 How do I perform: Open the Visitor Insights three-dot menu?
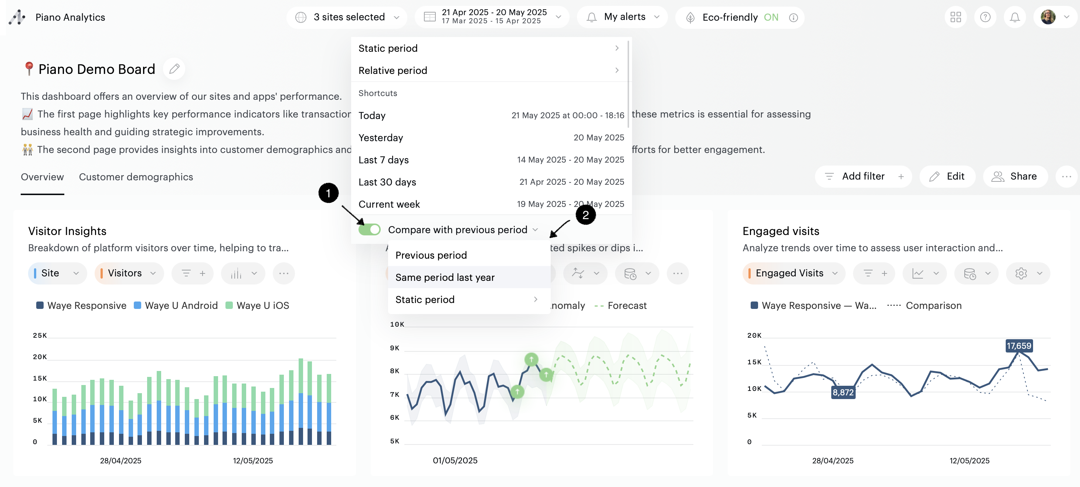(x=284, y=273)
